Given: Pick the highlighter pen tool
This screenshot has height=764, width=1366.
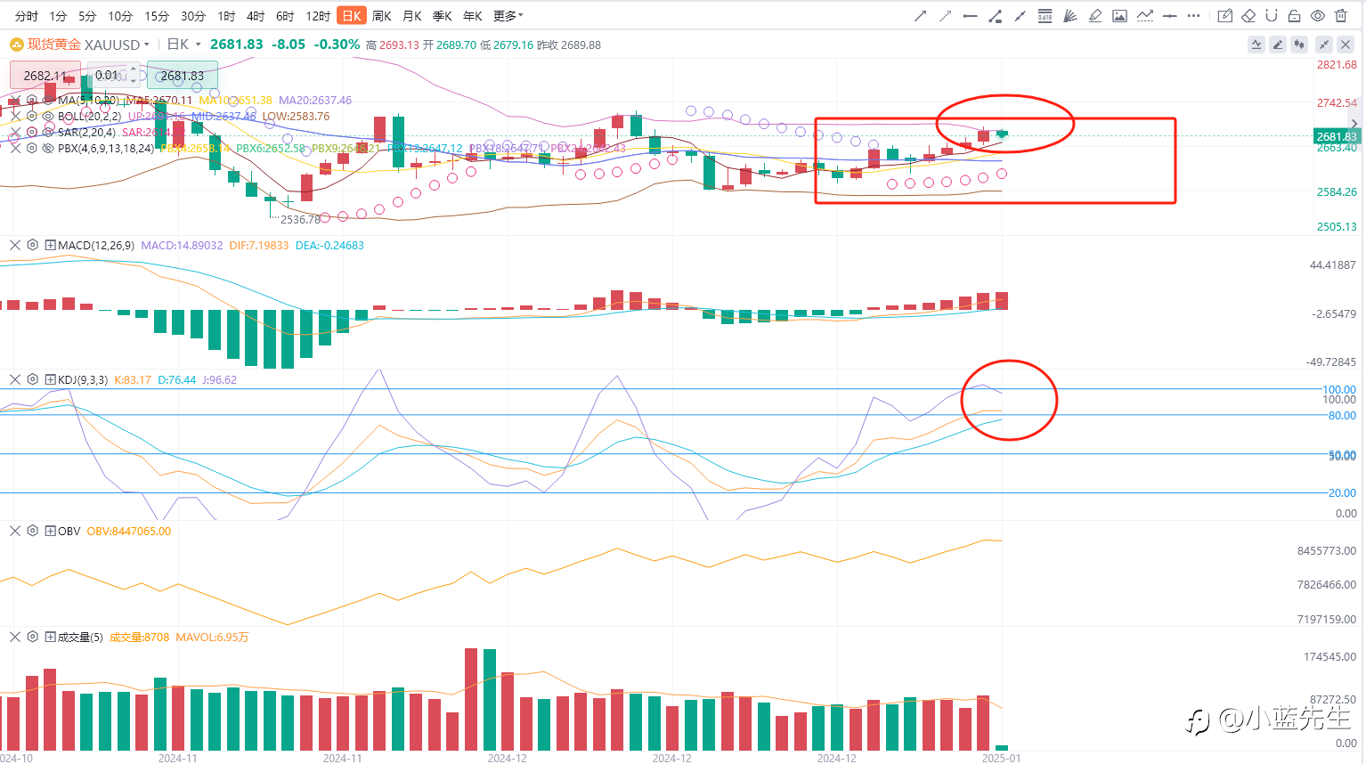Looking at the screenshot, I should 1095,16.
